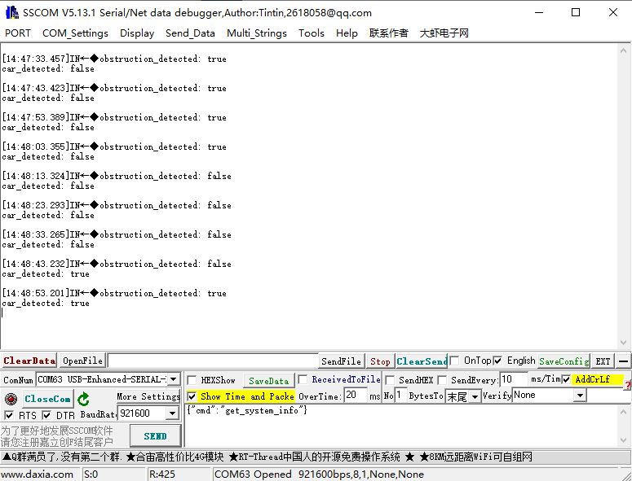
Task: Open the COM_Settings menu
Action: pyautogui.click(x=75, y=33)
